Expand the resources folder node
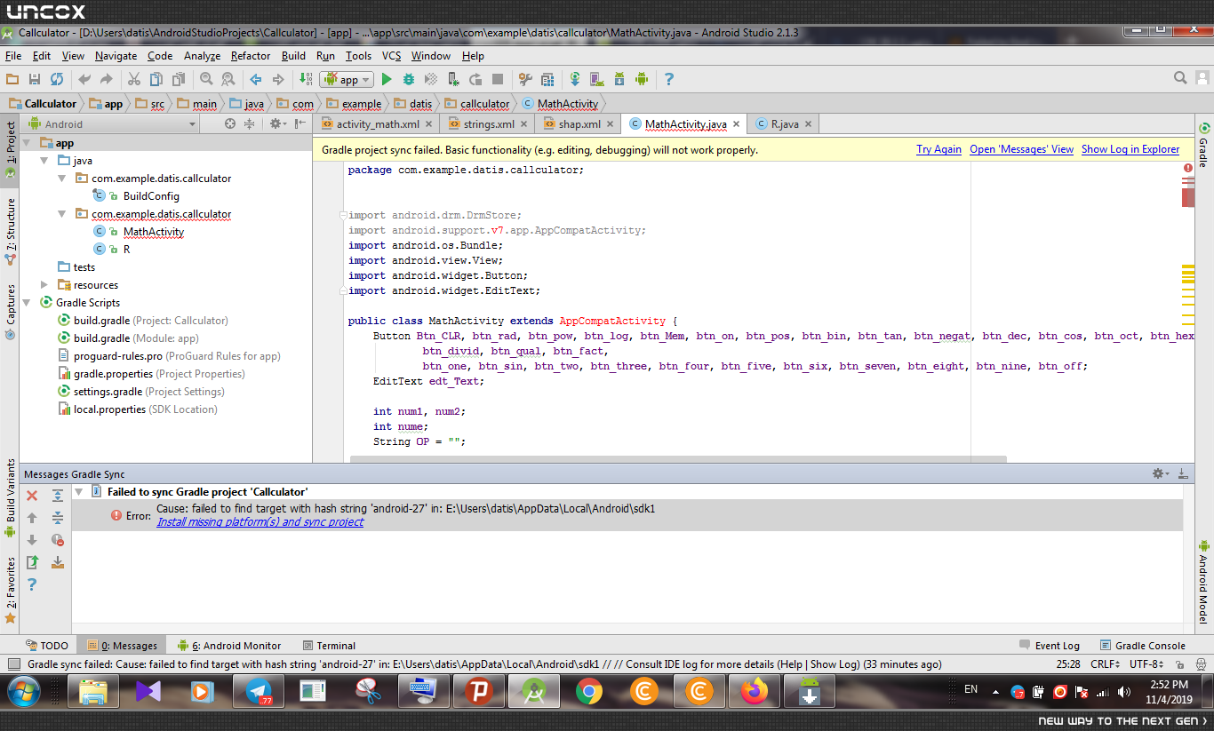Viewport: 1214px width, 731px height. tap(44, 285)
